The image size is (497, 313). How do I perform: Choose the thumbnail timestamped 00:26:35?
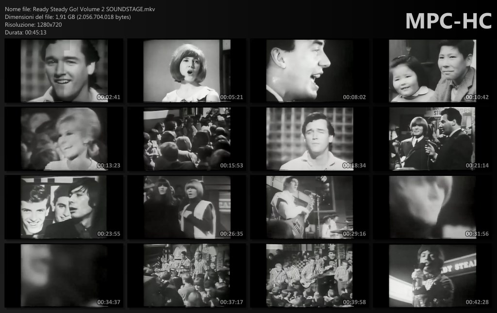[x=187, y=207]
